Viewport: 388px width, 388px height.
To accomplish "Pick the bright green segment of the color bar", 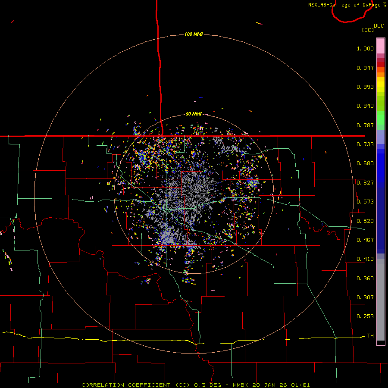I will tap(381, 118).
